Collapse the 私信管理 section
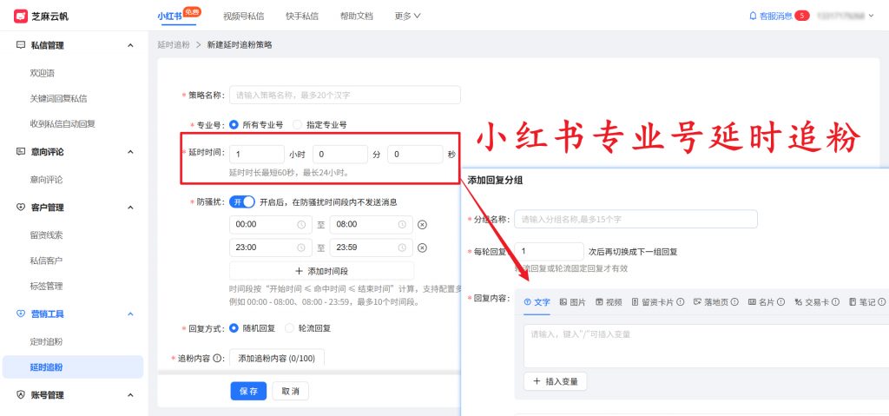Viewport: 889px width, 416px height. pyautogui.click(x=130, y=45)
